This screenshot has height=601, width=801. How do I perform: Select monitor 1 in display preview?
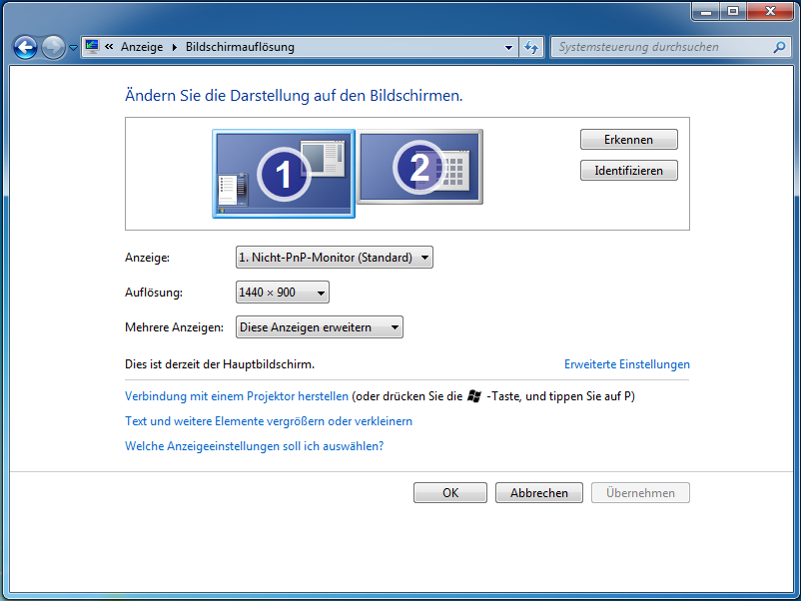284,174
